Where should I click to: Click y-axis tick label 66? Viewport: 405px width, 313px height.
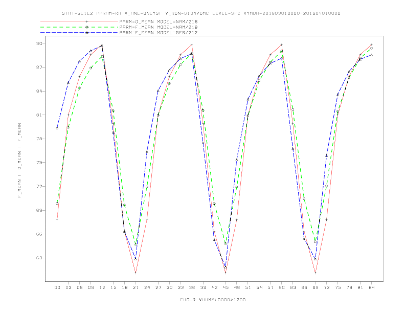(39, 234)
